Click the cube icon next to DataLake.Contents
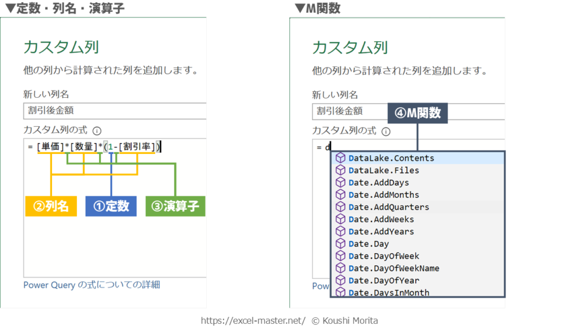 tap(340, 158)
